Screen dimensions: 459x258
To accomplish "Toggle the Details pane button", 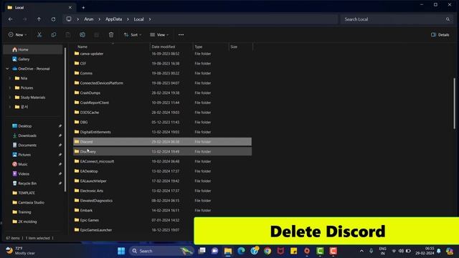I will pyautogui.click(x=440, y=35).
